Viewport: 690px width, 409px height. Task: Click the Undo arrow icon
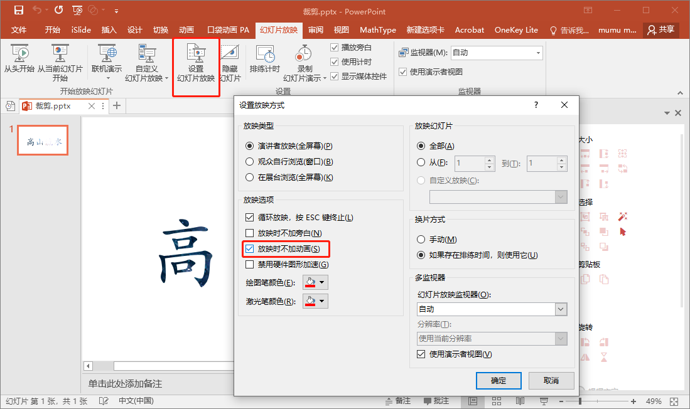38,9
